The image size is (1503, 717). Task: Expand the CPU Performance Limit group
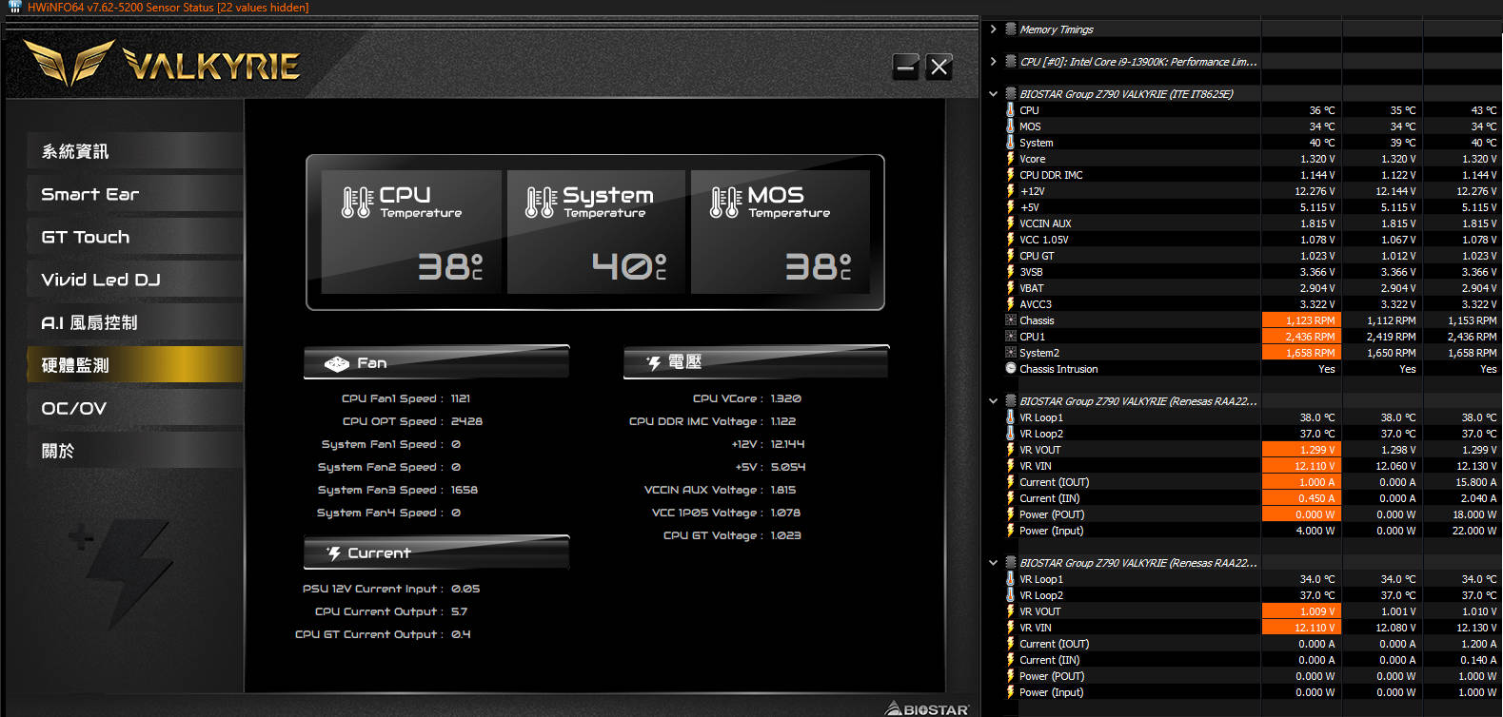coord(993,62)
